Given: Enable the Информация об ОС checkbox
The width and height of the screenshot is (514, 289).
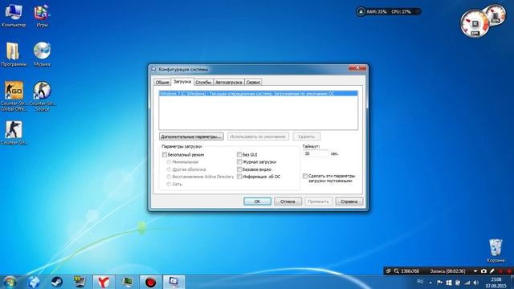Looking at the screenshot, I should 239,177.
